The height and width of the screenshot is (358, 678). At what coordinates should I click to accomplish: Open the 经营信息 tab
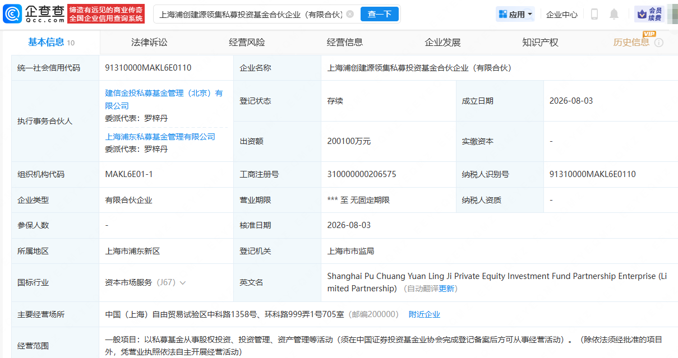click(345, 42)
